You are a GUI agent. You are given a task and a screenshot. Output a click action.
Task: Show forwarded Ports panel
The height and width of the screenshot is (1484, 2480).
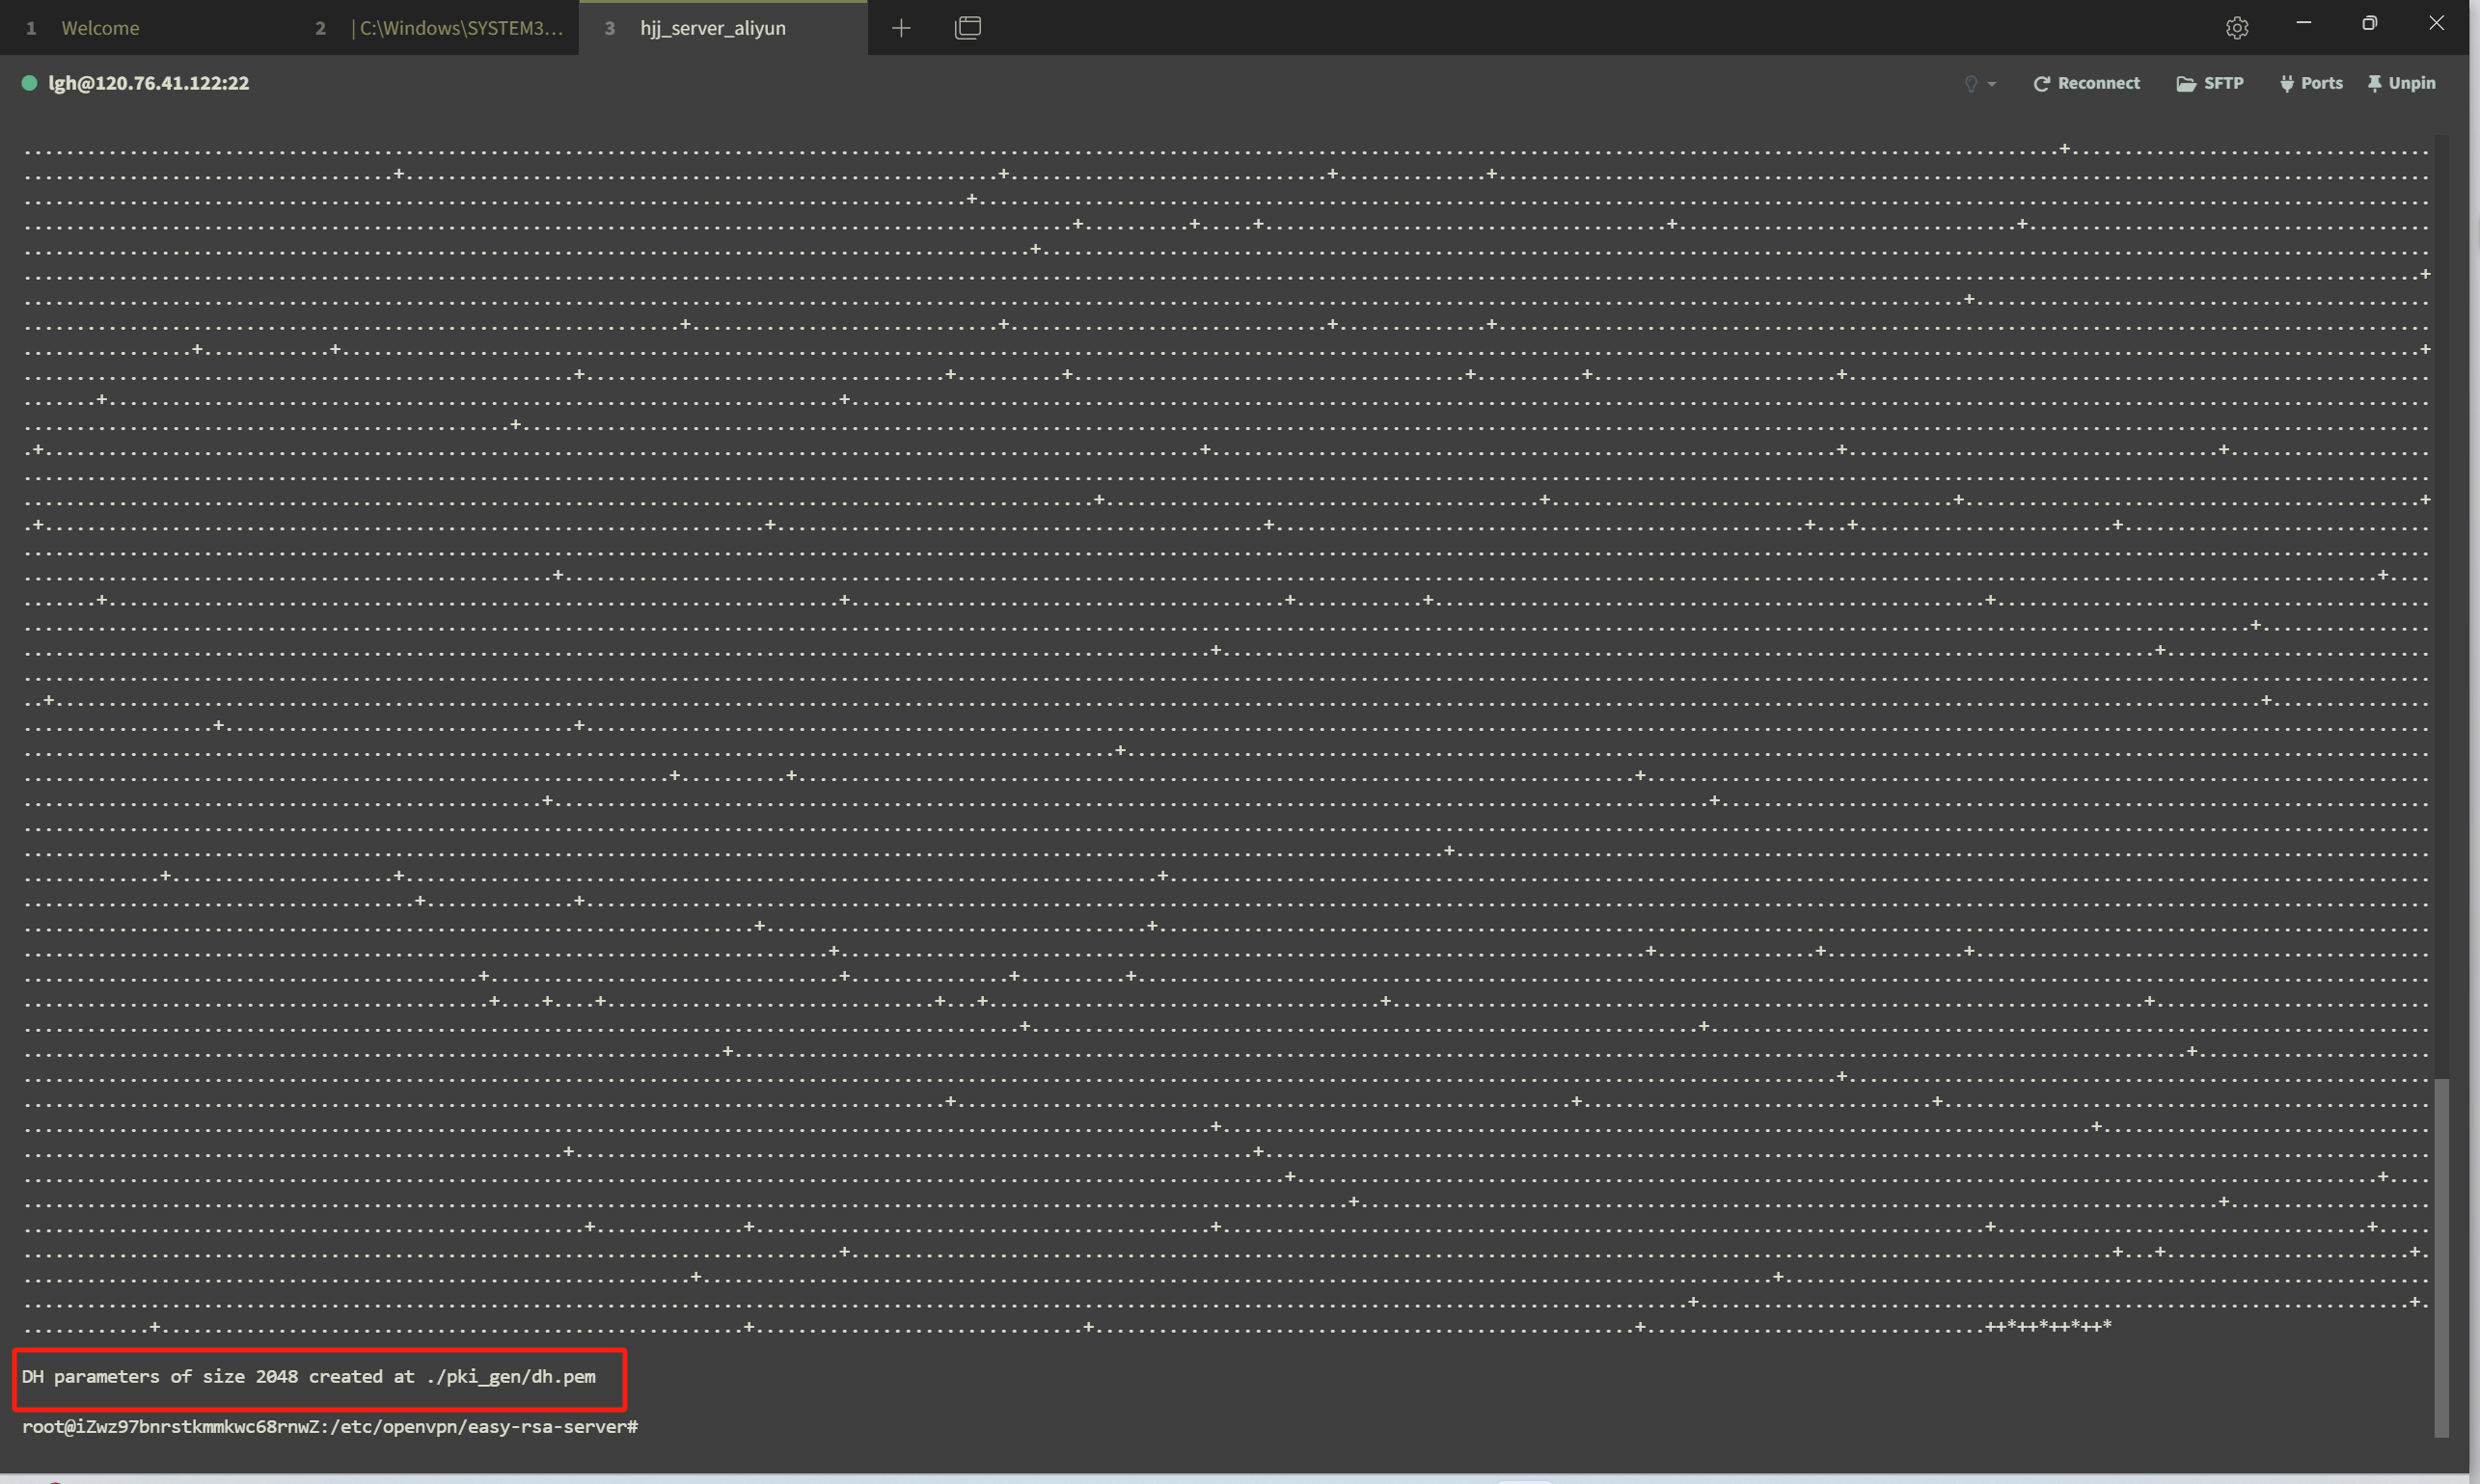click(2311, 83)
